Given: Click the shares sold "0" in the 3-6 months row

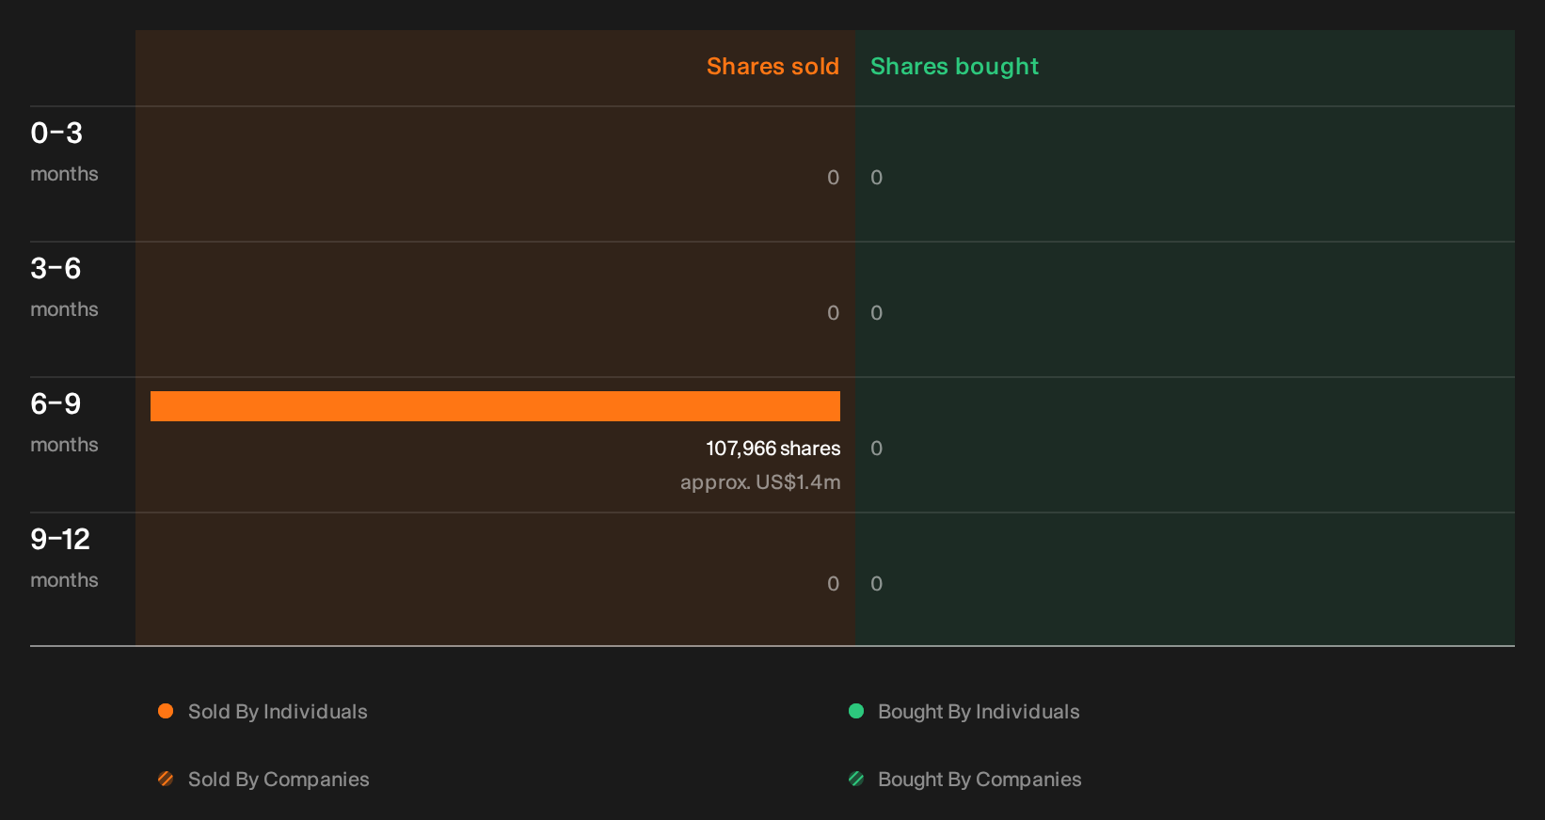Looking at the screenshot, I should (833, 313).
